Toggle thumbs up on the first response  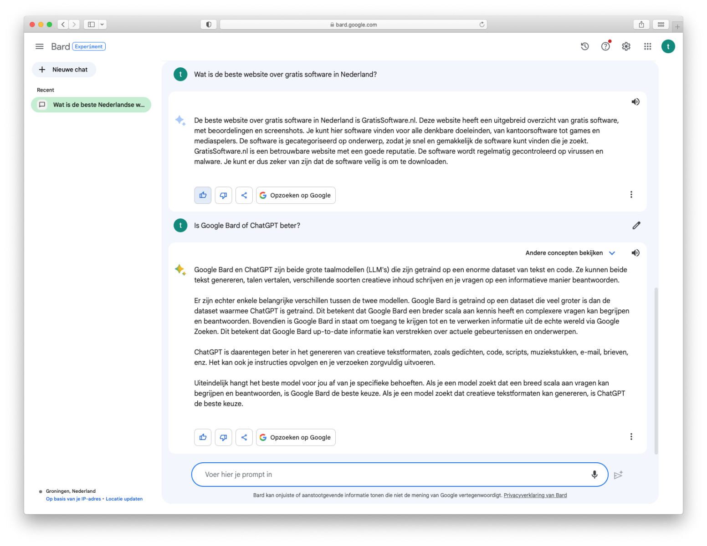(x=203, y=195)
